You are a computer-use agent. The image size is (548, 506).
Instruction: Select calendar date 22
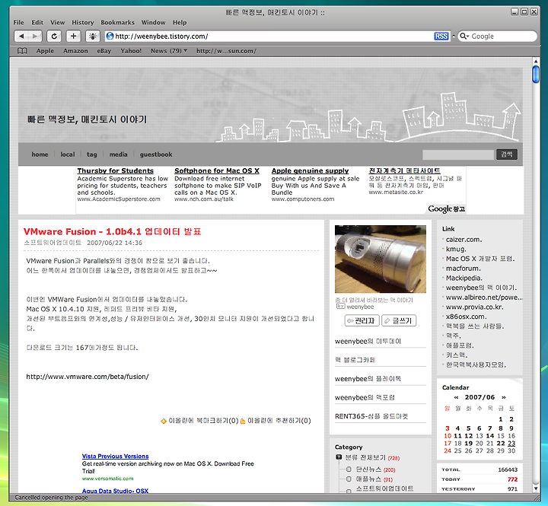point(501,444)
